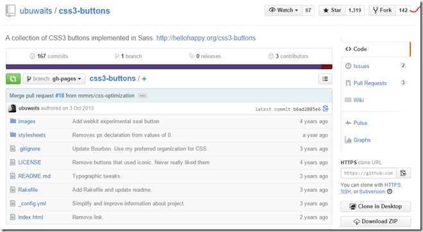Click the css3-buttons breadcrumb link
The image size is (423, 232).
click(113, 78)
